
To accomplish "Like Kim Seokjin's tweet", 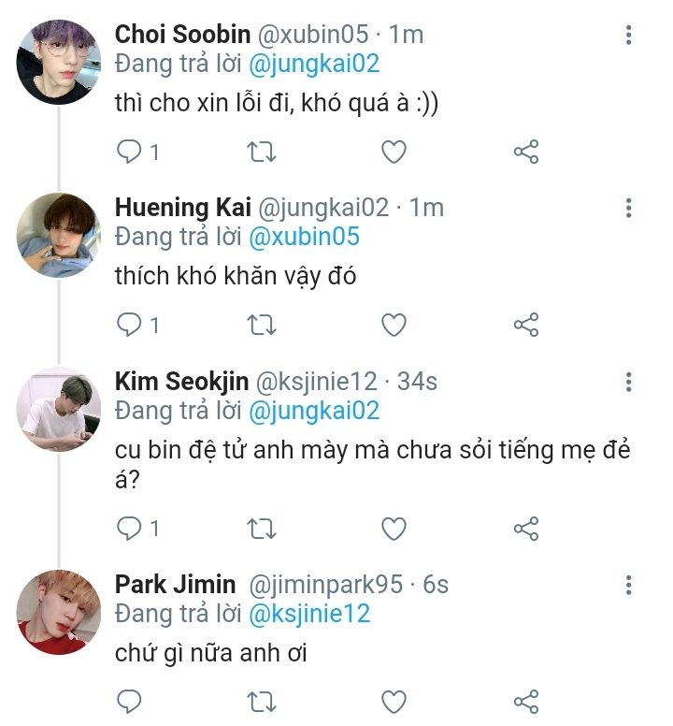I will point(394,529).
